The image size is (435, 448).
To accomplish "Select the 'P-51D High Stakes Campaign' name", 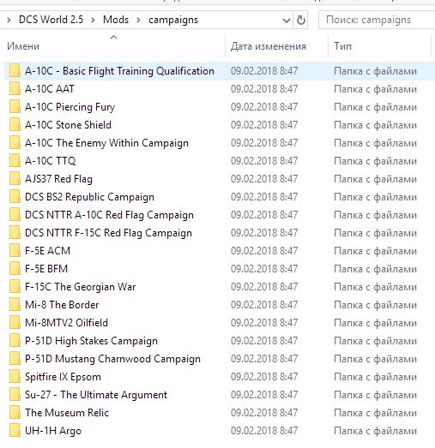I will click(91, 341).
